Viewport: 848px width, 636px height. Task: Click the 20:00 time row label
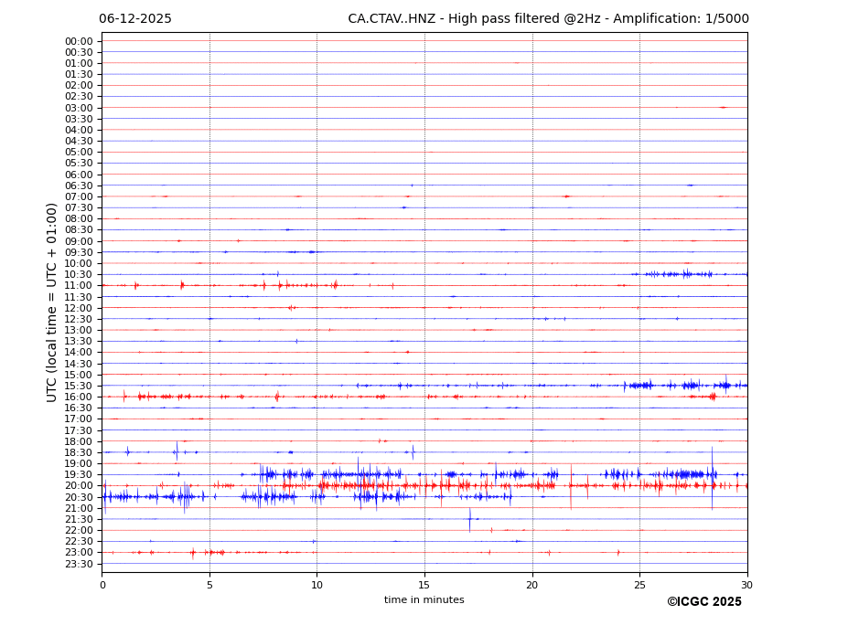click(x=79, y=486)
